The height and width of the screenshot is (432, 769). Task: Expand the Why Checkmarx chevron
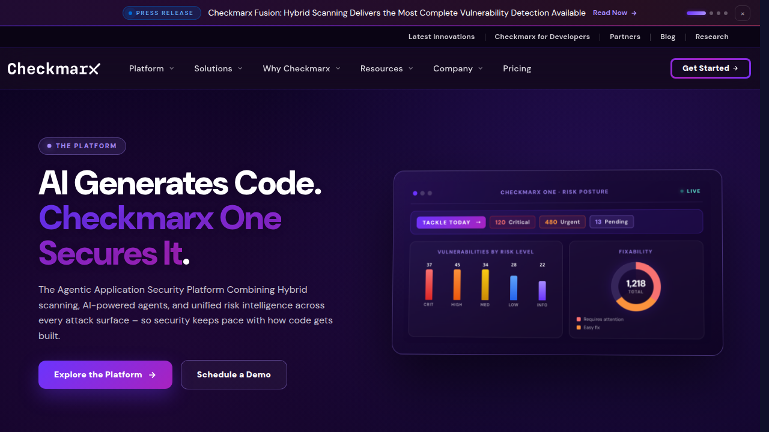coord(338,68)
